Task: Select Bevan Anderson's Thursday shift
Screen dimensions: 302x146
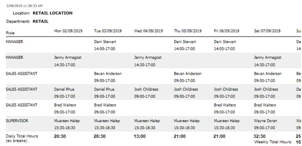Action: pos(188,77)
